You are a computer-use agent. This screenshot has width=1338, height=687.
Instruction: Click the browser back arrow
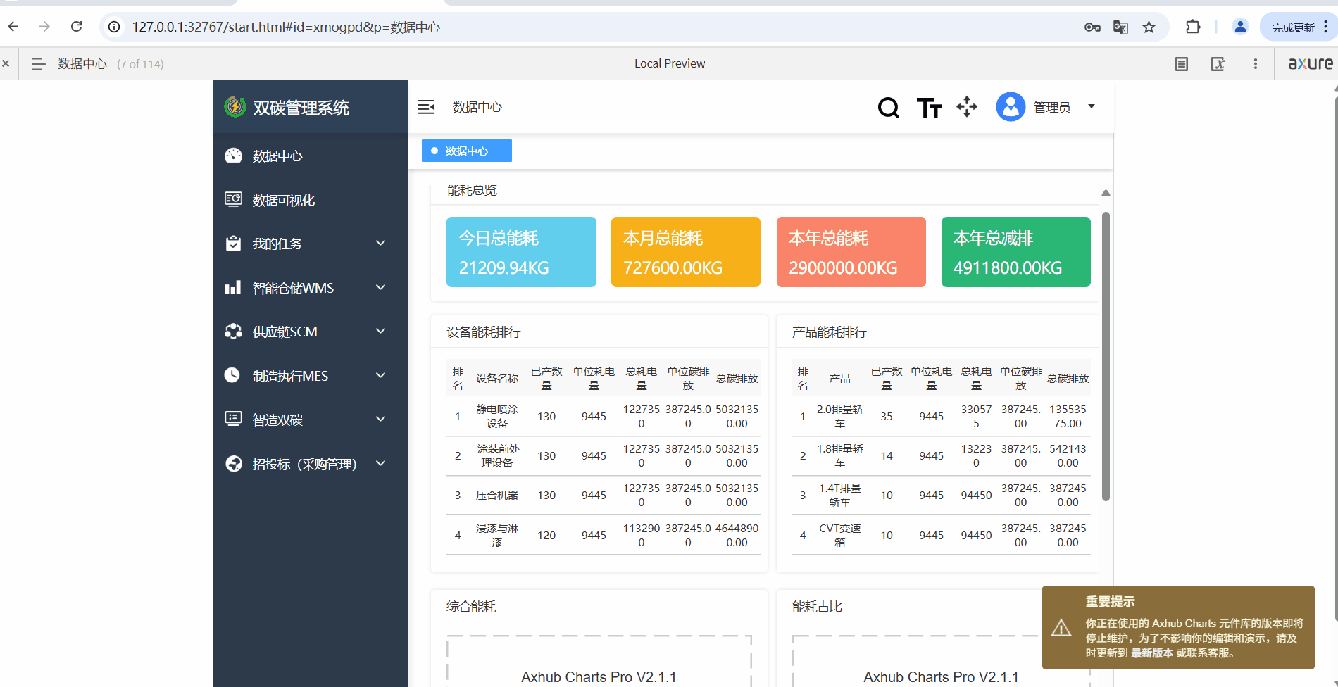click(13, 27)
